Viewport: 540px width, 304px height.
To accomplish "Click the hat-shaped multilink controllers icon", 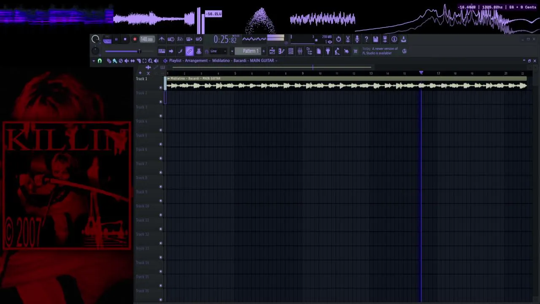I will (199, 52).
